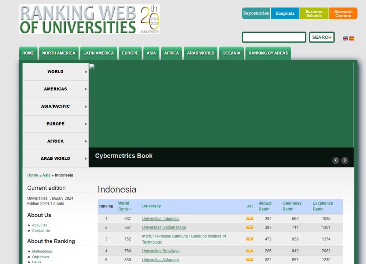Viewport: 366px width, 264px height.
Task: Expand the ASIA/PACIFIC sidebar menu
Action: point(55,106)
